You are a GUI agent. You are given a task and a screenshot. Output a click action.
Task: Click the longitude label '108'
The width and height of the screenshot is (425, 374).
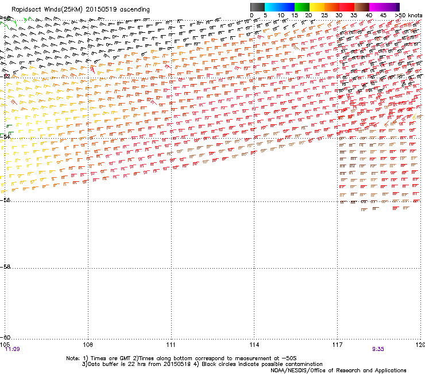coord(88,345)
